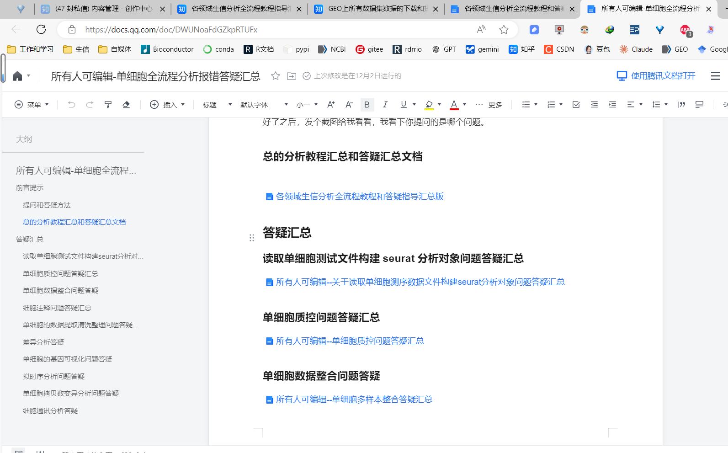Image resolution: width=728 pixels, height=453 pixels.
Task: Apply the red font color
Action: pyautogui.click(x=454, y=105)
